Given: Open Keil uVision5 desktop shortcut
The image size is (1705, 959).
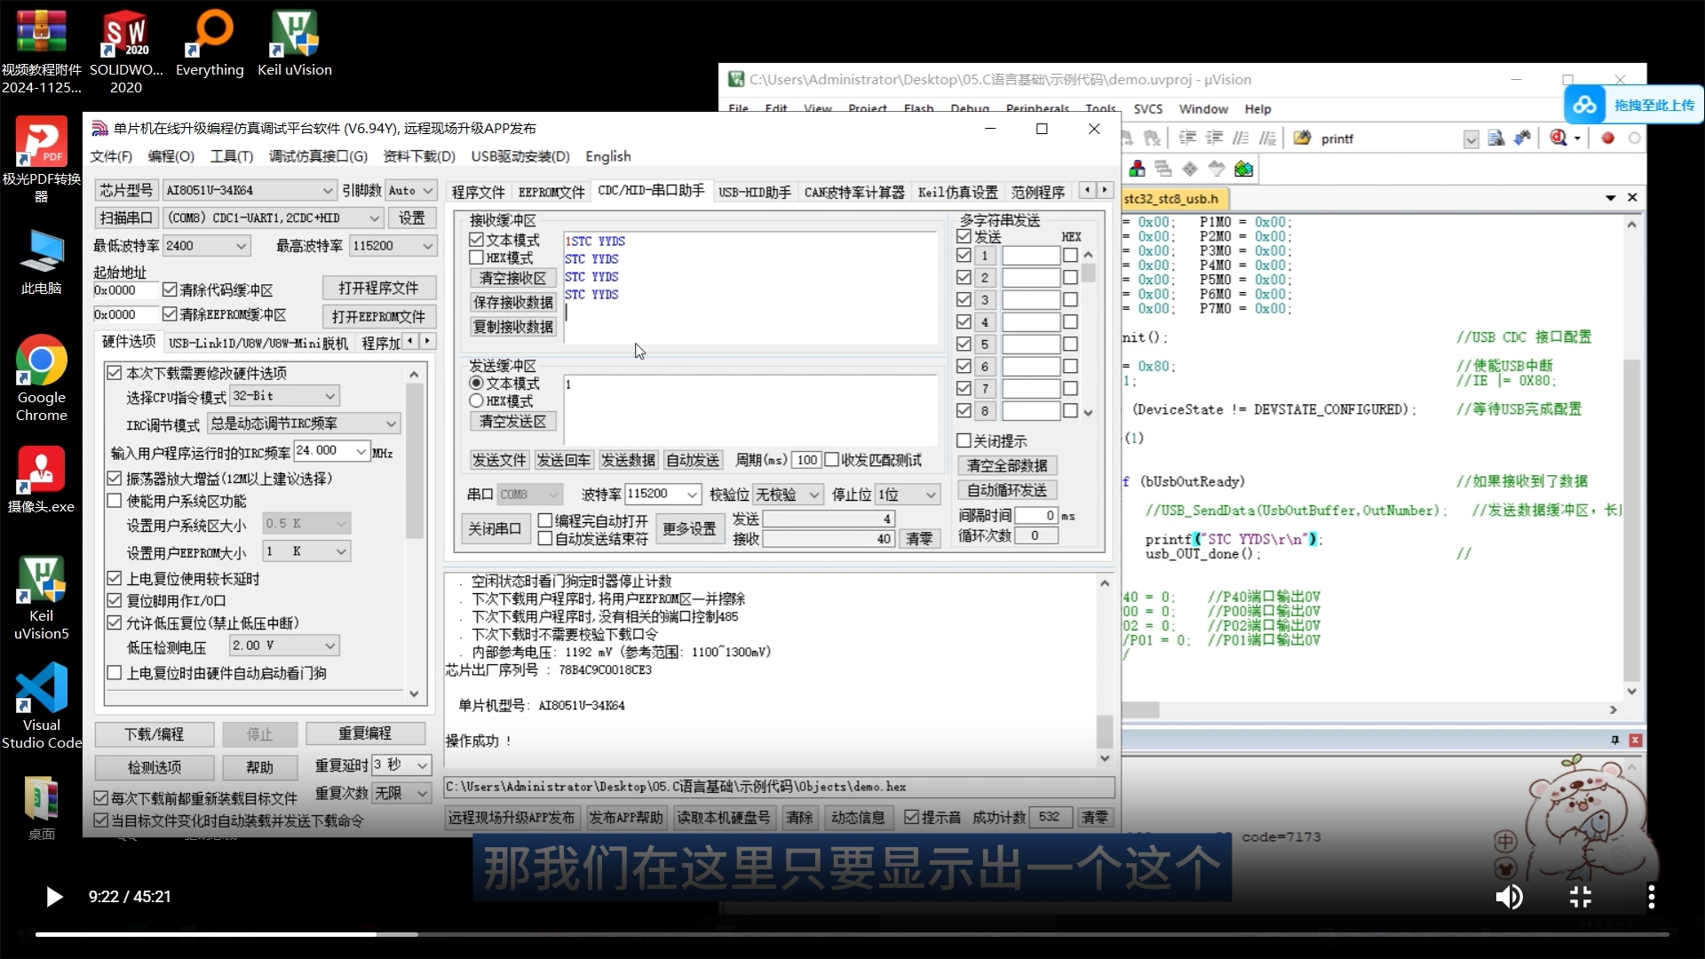Looking at the screenshot, I should (41, 598).
